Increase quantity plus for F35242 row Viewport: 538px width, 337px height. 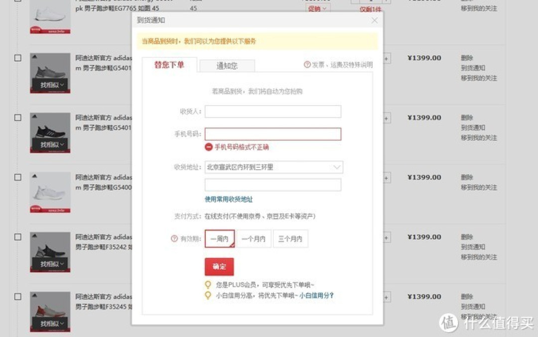387,237
